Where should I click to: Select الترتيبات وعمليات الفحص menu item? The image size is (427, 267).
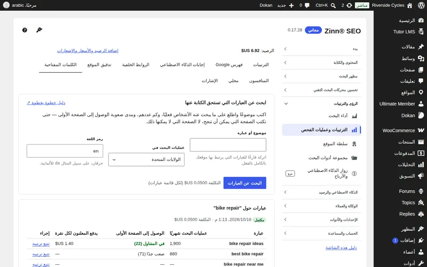pyautogui.click(x=322, y=130)
